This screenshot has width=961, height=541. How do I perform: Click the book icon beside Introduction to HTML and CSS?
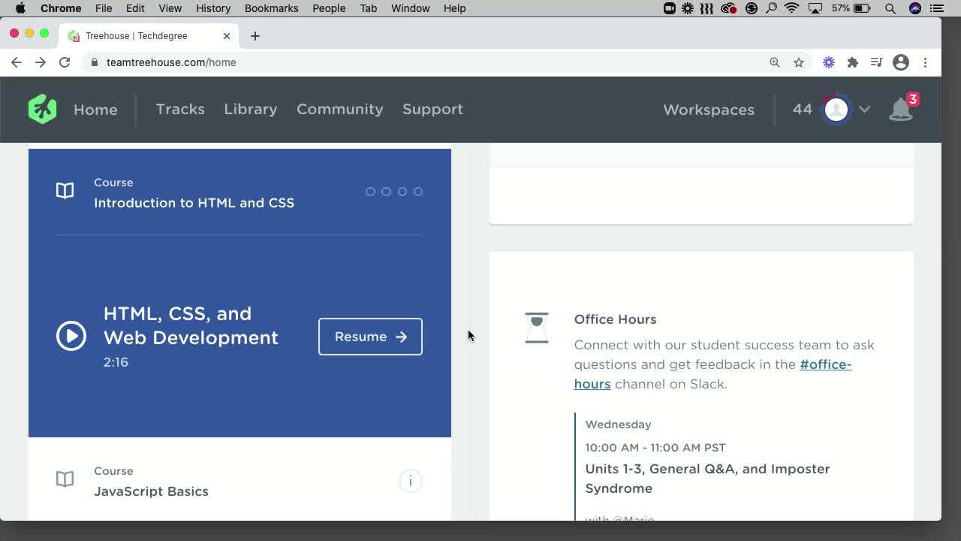tap(65, 190)
